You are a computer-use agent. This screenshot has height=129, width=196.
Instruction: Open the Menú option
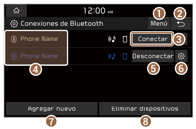[159, 23]
